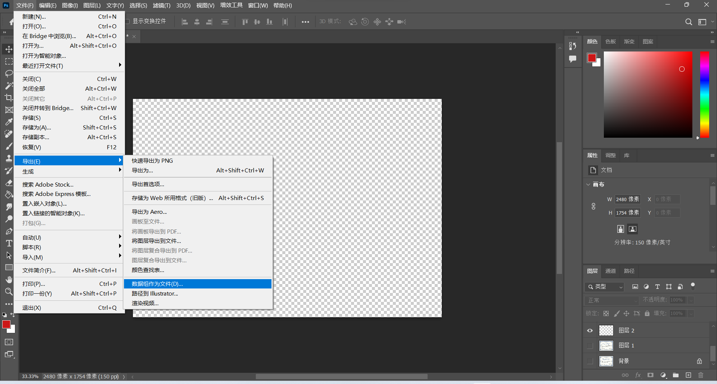Viewport: 717px width, 384px height.
Task: Click the canvas width W input field
Action: pos(627,199)
